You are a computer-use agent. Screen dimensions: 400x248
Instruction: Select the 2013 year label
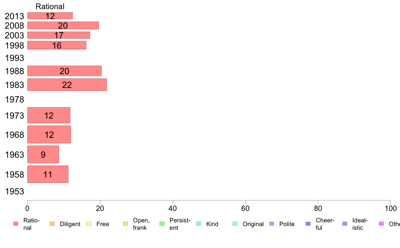(x=14, y=16)
